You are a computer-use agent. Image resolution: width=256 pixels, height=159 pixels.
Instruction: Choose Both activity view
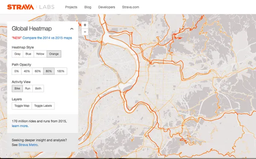(38, 89)
